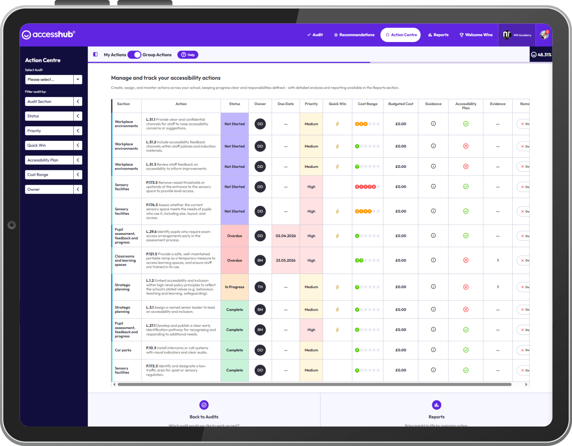Open the user profile avatar
Image resolution: width=572 pixels, height=446 pixels.
click(544, 35)
